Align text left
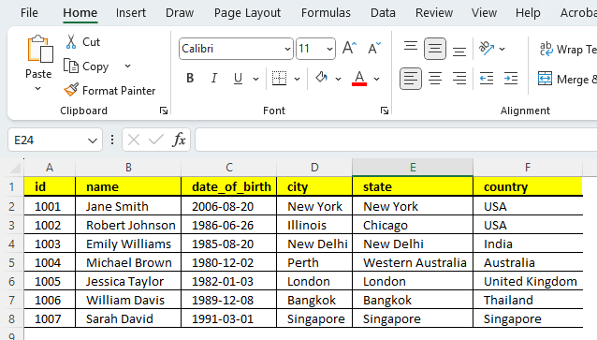This screenshot has width=597, height=340. point(411,79)
